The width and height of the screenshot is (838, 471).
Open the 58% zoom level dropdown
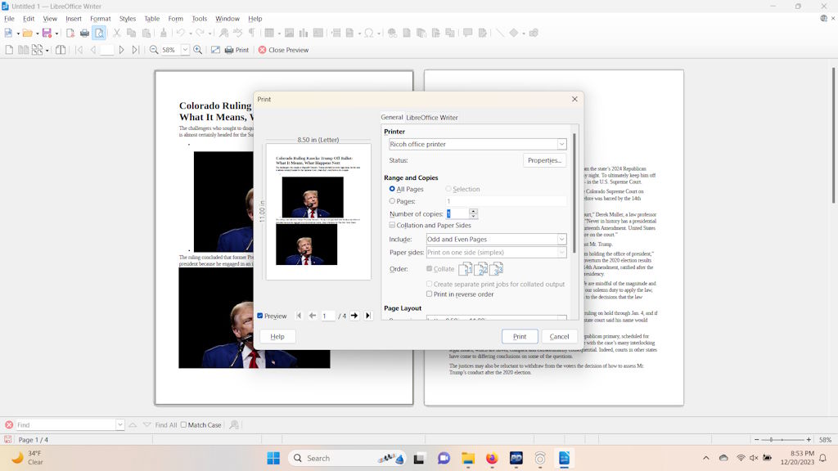point(185,50)
